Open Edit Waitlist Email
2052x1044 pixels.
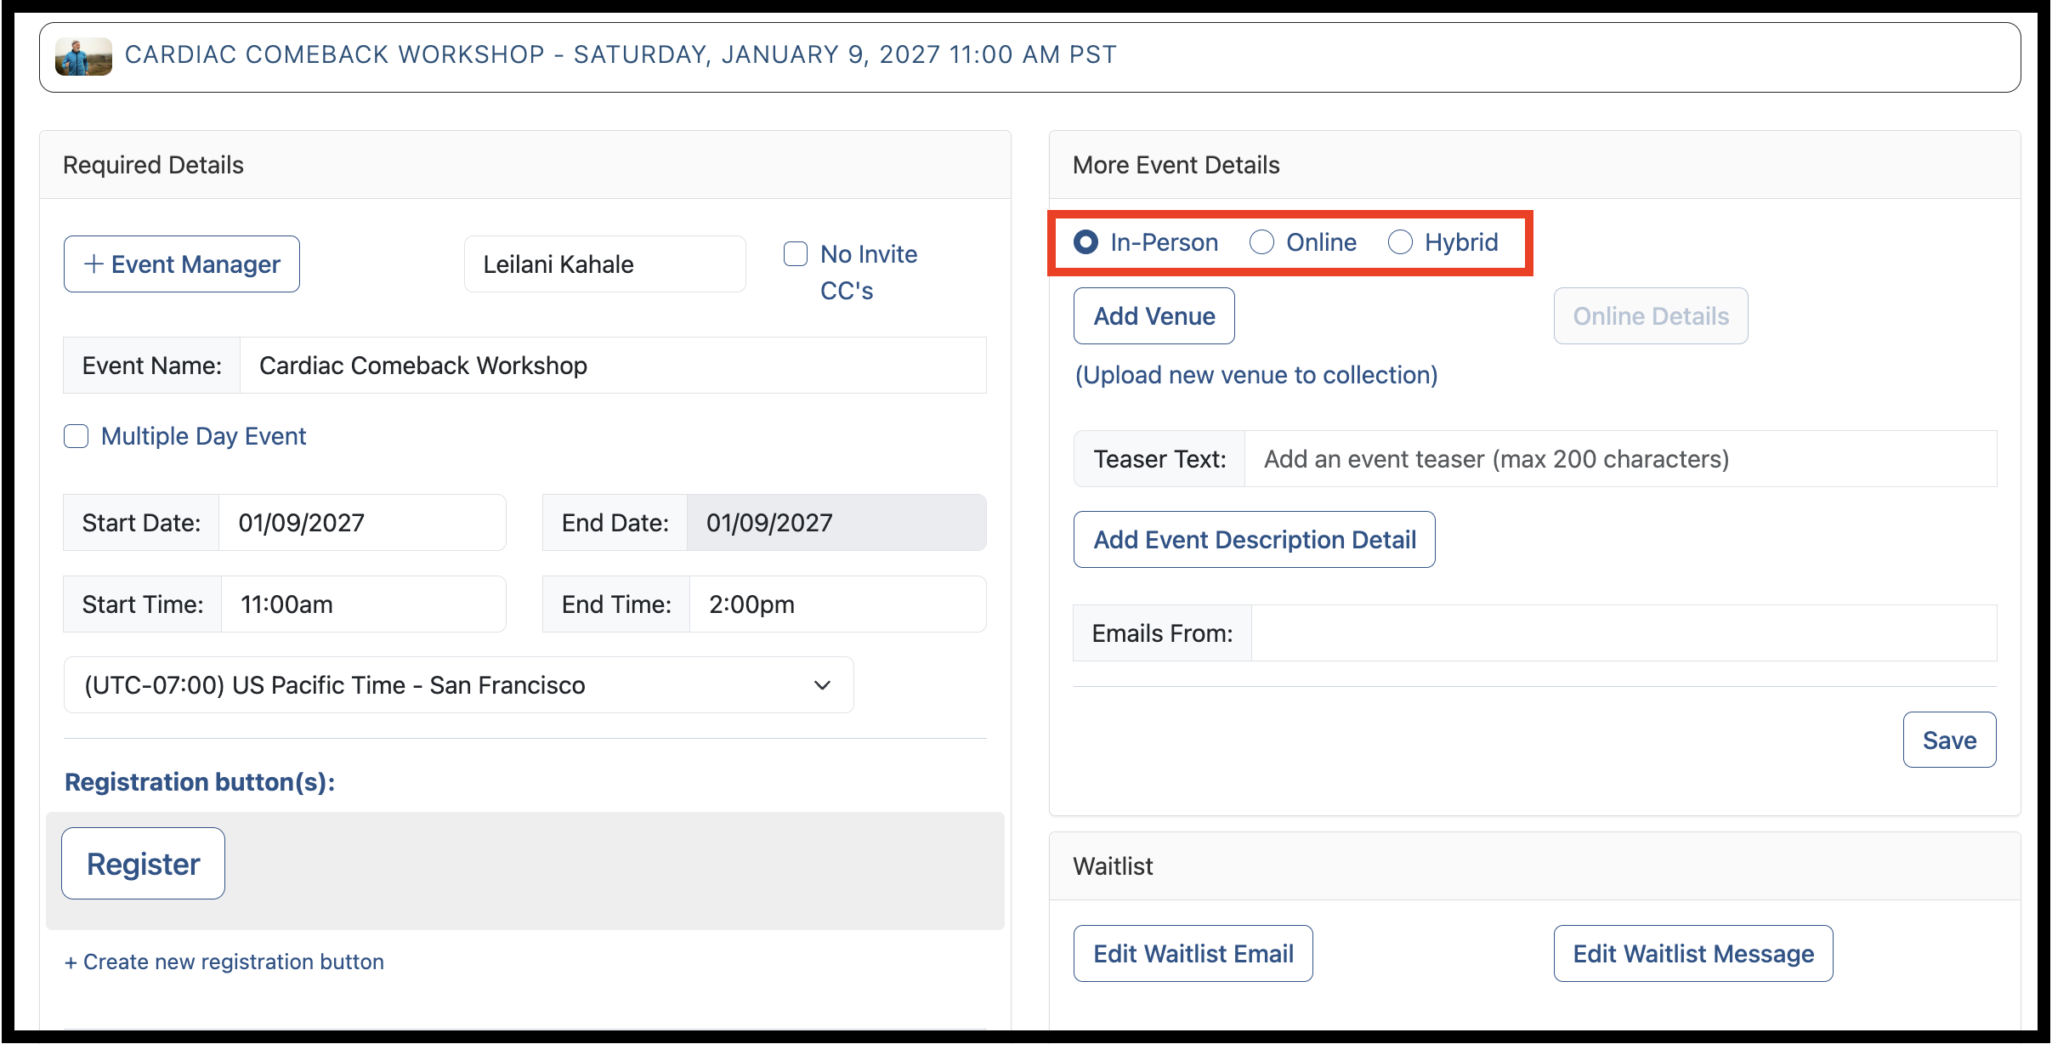point(1193,954)
